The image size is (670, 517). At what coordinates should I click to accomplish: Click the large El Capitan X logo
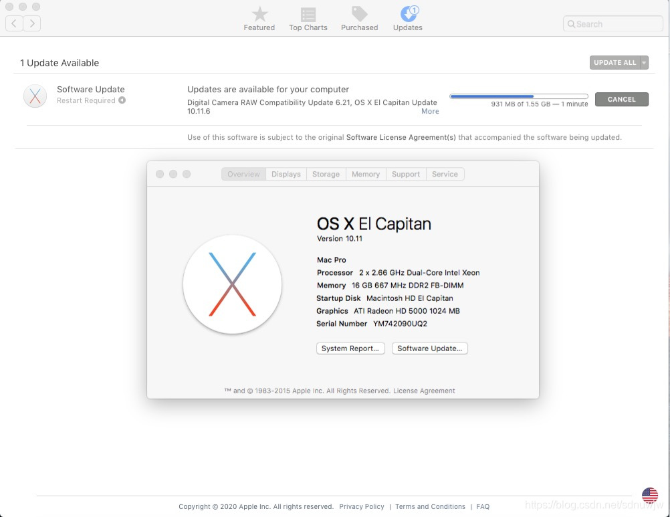tap(232, 284)
